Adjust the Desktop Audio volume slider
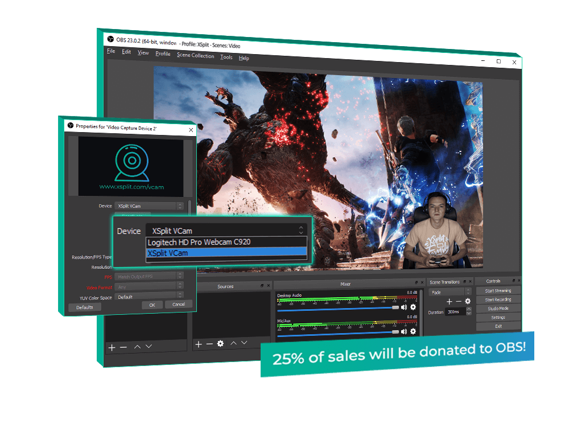The width and height of the screenshot is (569, 427). tap(338, 309)
